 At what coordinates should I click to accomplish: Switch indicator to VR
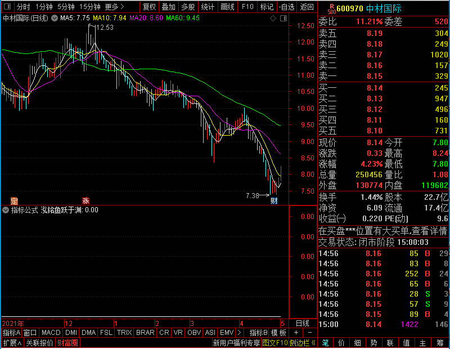178,333
